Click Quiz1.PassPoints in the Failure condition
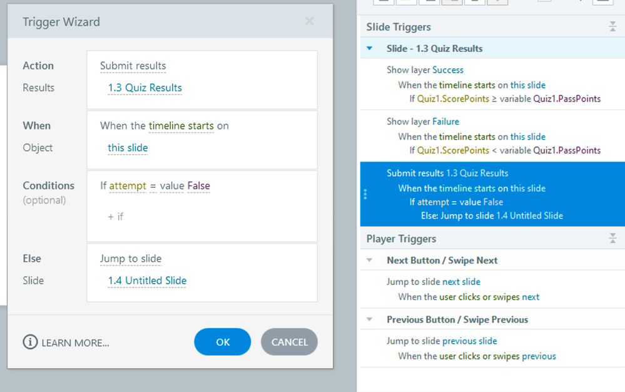 [567, 150]
